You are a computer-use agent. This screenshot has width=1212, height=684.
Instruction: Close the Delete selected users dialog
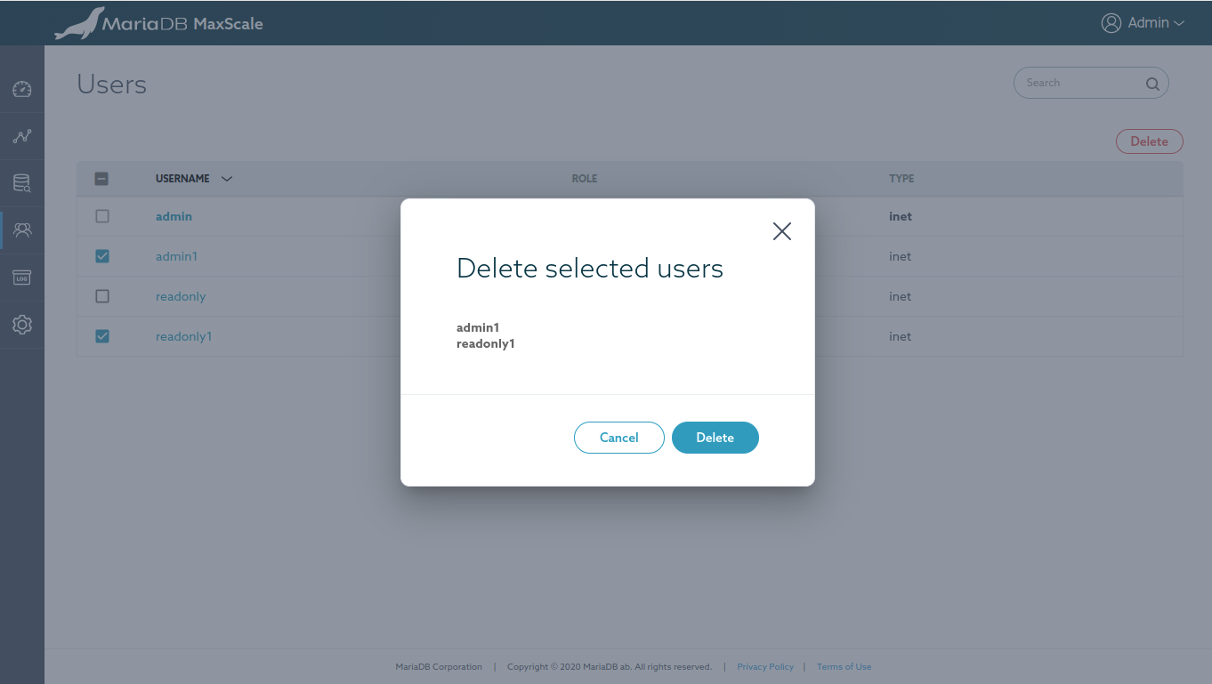pyautogui.click(x=781, y=231)
